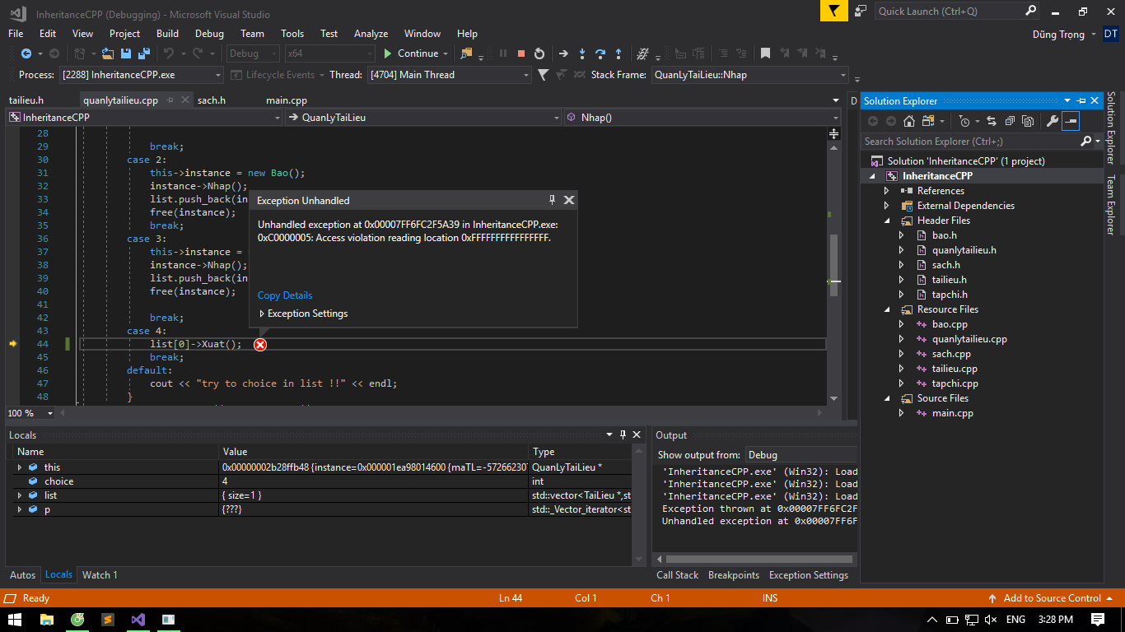Click the Save All toolbar icon

(x=144, y=53)
